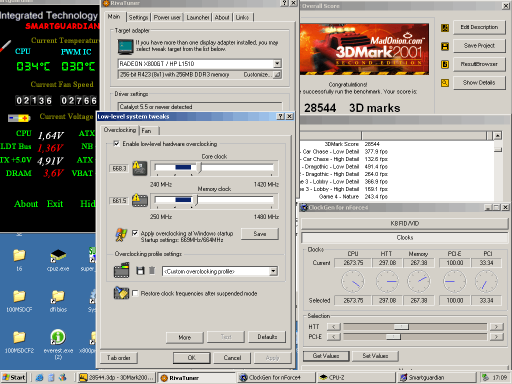Click the second quick launch icon
This screenshot has height=384, width=512.
click(x=51, y=377)
